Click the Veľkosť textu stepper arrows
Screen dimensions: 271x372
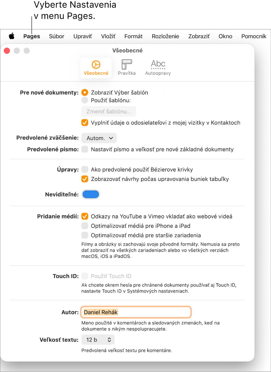pos(109,340)
